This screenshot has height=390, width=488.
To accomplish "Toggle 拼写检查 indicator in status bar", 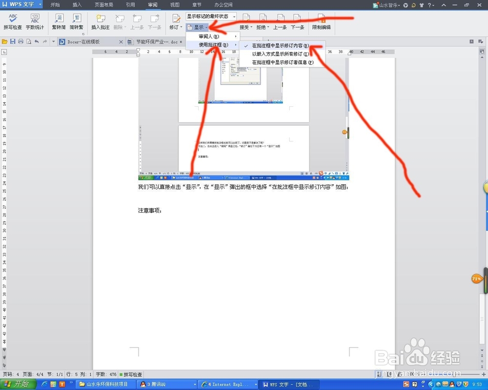I will (x=131, y=374).
